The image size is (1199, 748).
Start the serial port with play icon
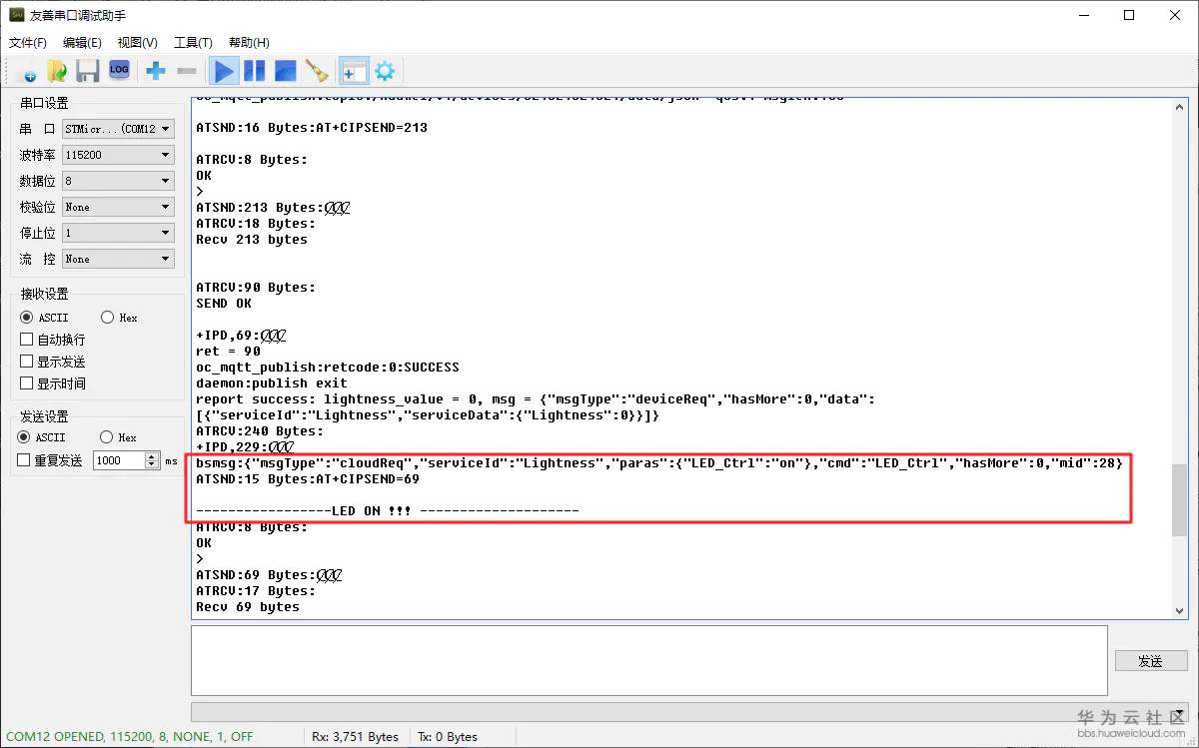225,71
